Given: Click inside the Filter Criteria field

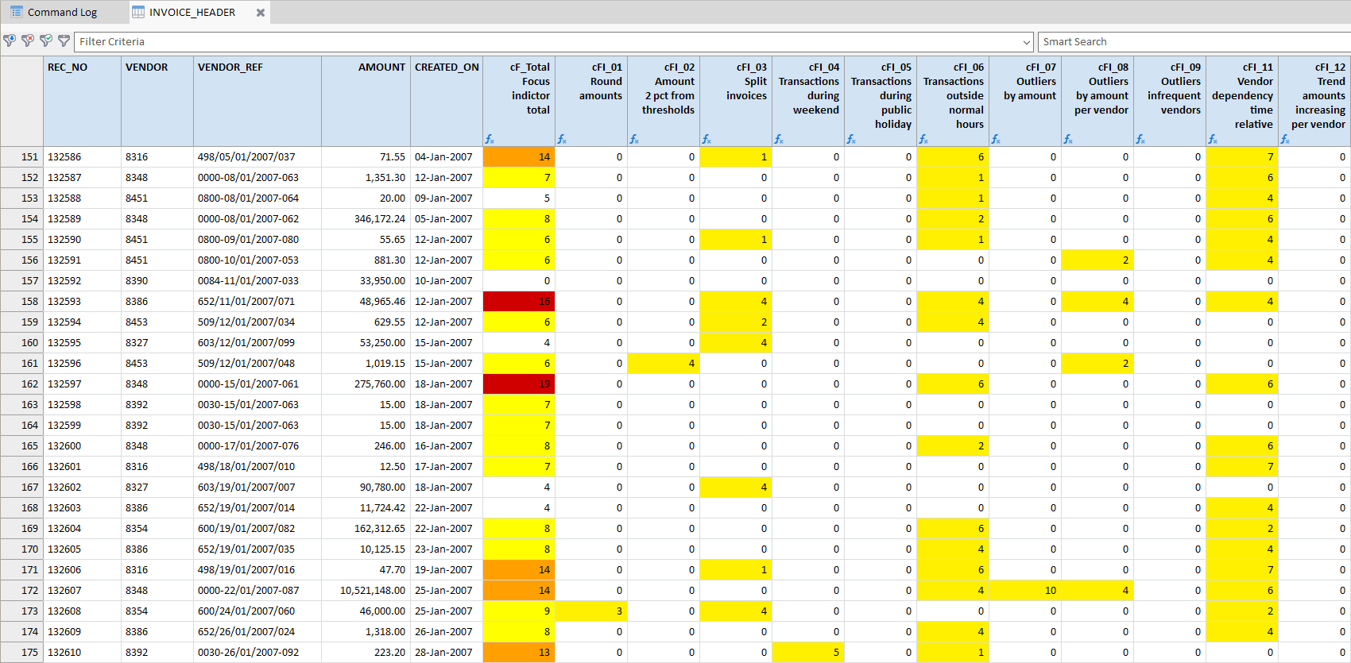Looking at the screenshot, I should point(548,42).
